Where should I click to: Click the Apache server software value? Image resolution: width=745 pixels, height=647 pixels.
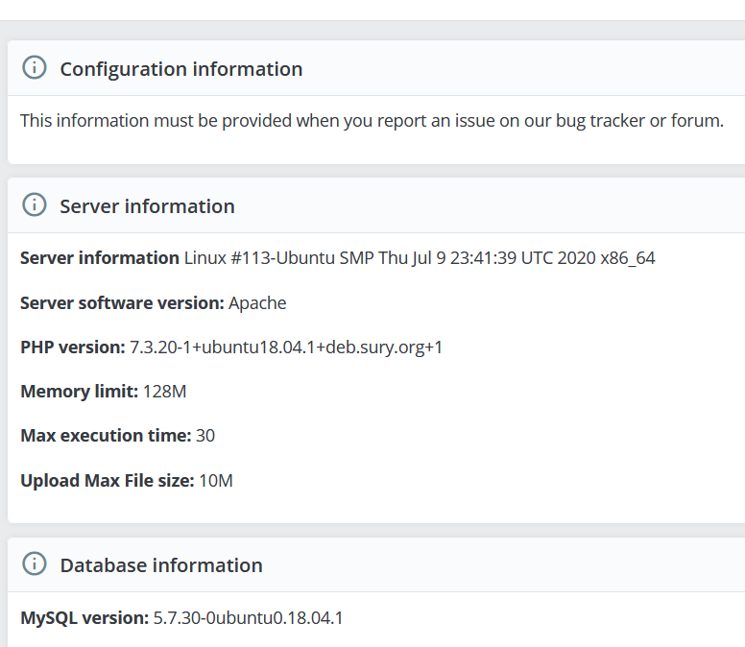click(x=257, y=303)
